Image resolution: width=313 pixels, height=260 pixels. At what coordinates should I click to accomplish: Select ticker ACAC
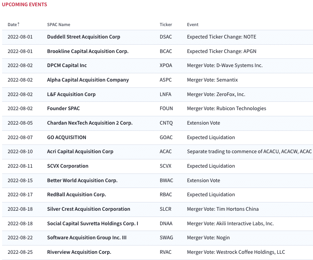tap(166, 152)
